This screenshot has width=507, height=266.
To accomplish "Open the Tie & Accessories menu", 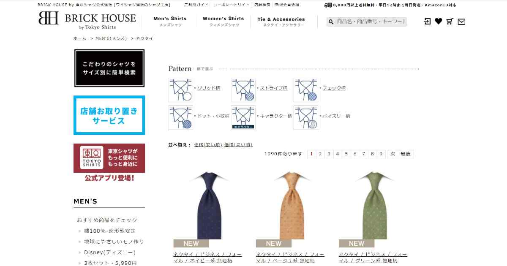I will click(281, 22).
